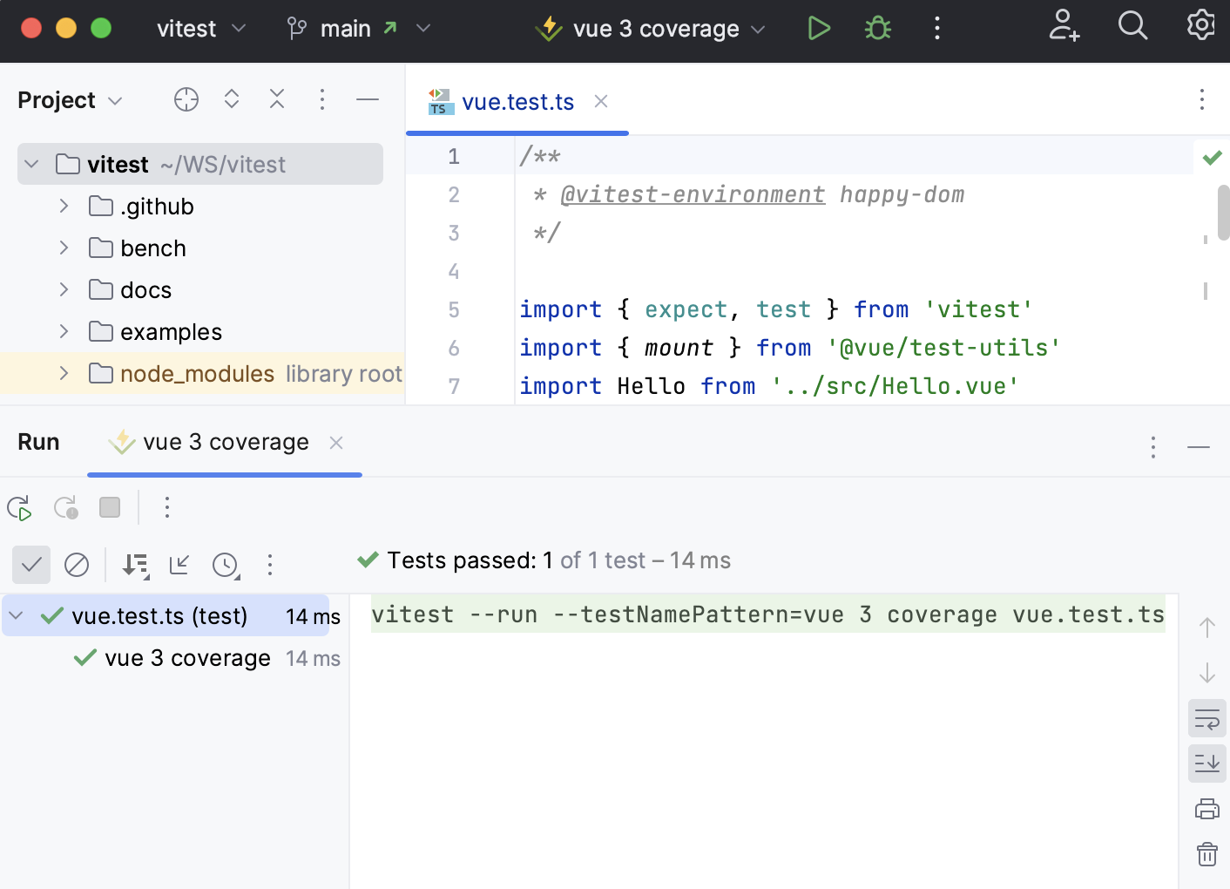This screenshot has width=1230, height=889.
Task: Expand the bench folder
Action: click(x=64, y=248)
